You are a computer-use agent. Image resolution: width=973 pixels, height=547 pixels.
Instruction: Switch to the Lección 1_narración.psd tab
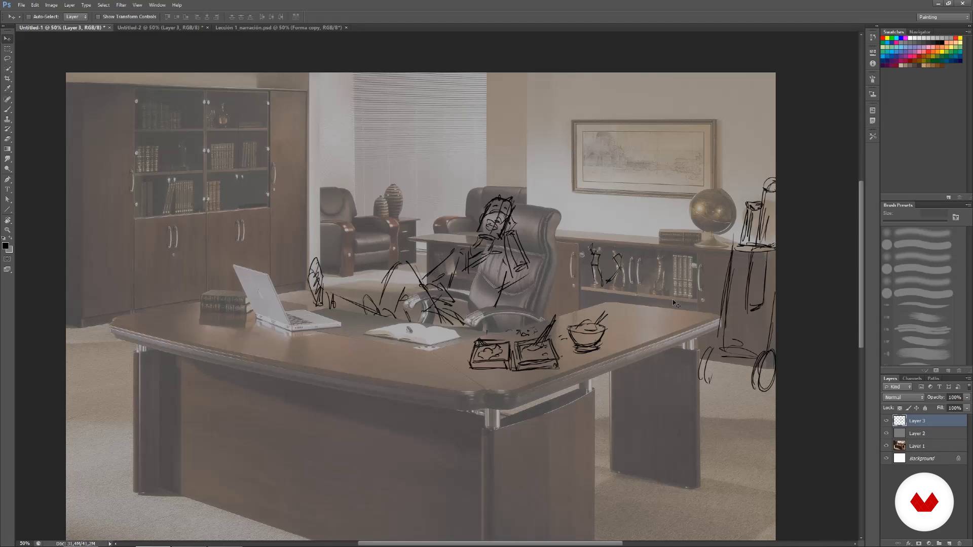(x=278, y=28)
